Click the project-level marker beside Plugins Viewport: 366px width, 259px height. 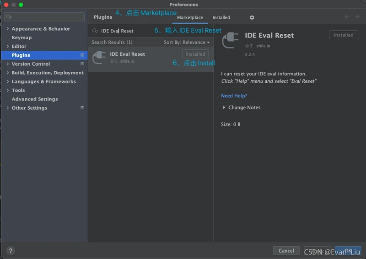82,55
